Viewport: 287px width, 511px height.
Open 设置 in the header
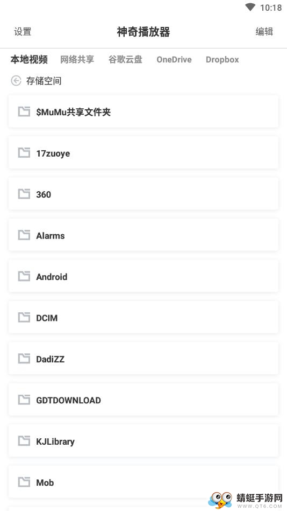(x=23, y=32)
